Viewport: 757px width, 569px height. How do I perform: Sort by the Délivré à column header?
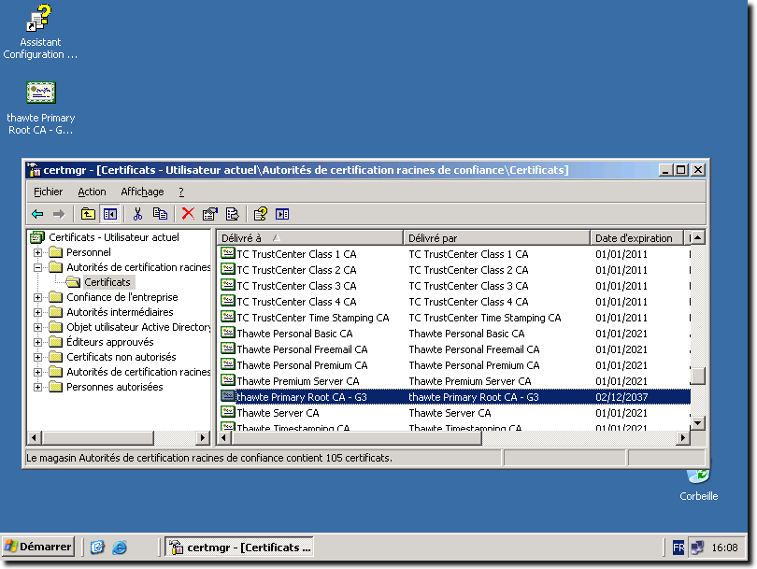310,238
